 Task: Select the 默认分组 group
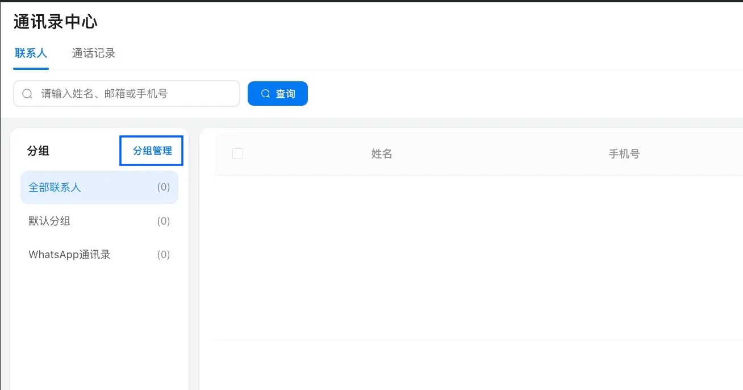pyautogui.click(x=99, y=221)
